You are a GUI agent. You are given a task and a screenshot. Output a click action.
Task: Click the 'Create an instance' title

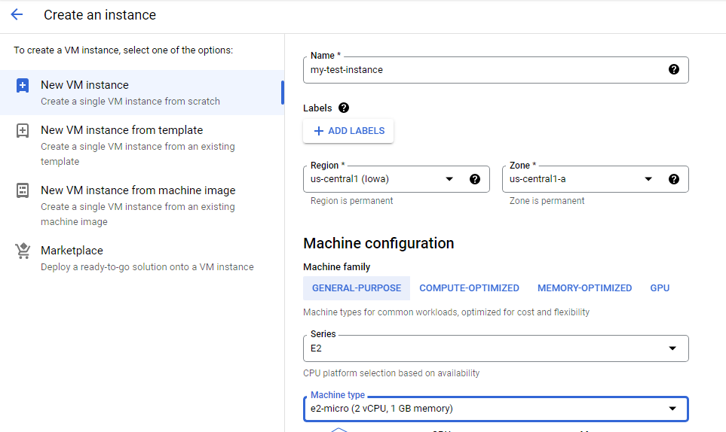(x=100, y=15)
